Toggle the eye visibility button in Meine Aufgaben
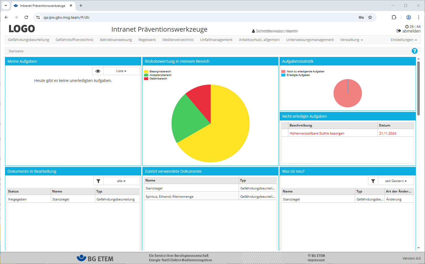425x264 pixels. click(x=98, y=71)
